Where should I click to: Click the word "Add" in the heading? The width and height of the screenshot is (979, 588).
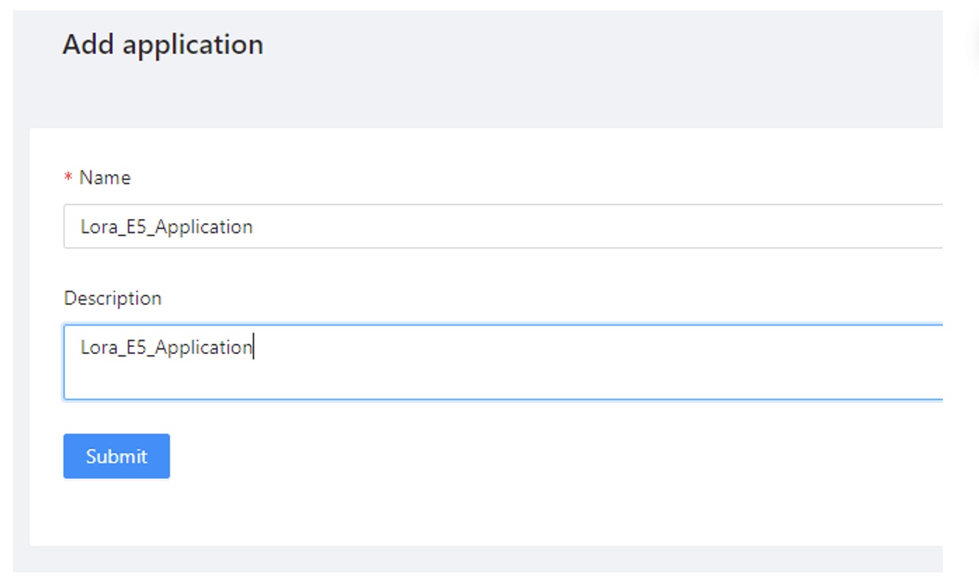pos(88,45)
